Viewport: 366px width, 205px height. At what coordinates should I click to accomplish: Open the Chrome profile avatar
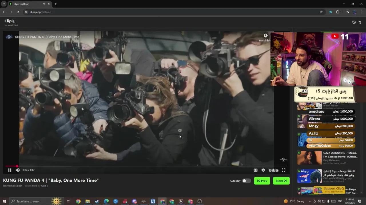355,12
